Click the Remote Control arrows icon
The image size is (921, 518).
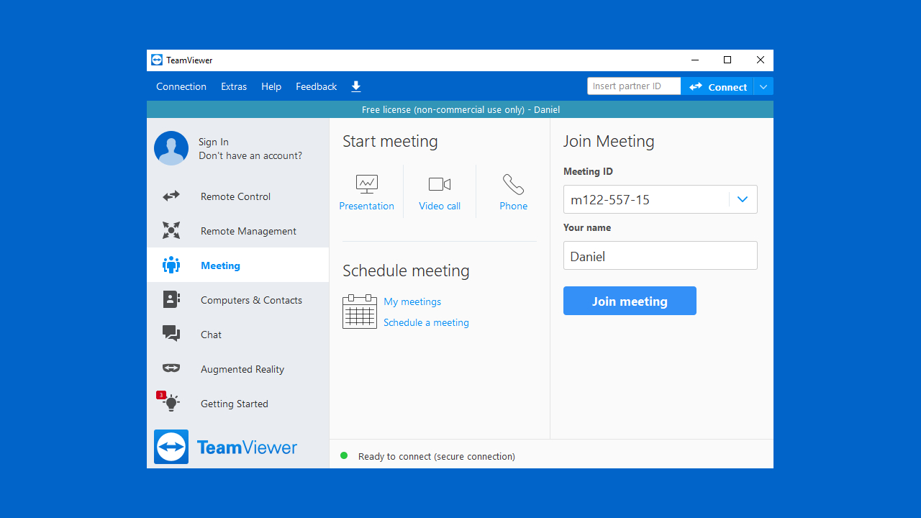171,196
